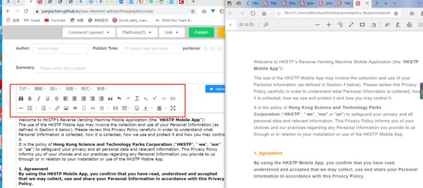Image resolution: width=423 pixels, height=188 pixels.
Task: Open the 格式 menu in the editor
Action: [87, 89]
